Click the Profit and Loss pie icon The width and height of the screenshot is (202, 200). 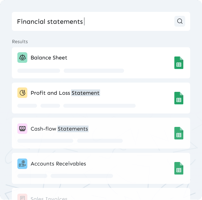22,93
